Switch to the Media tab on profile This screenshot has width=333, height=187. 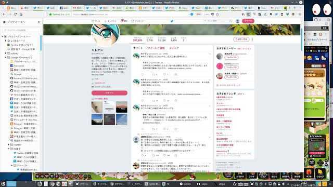(x=174, y=48)
